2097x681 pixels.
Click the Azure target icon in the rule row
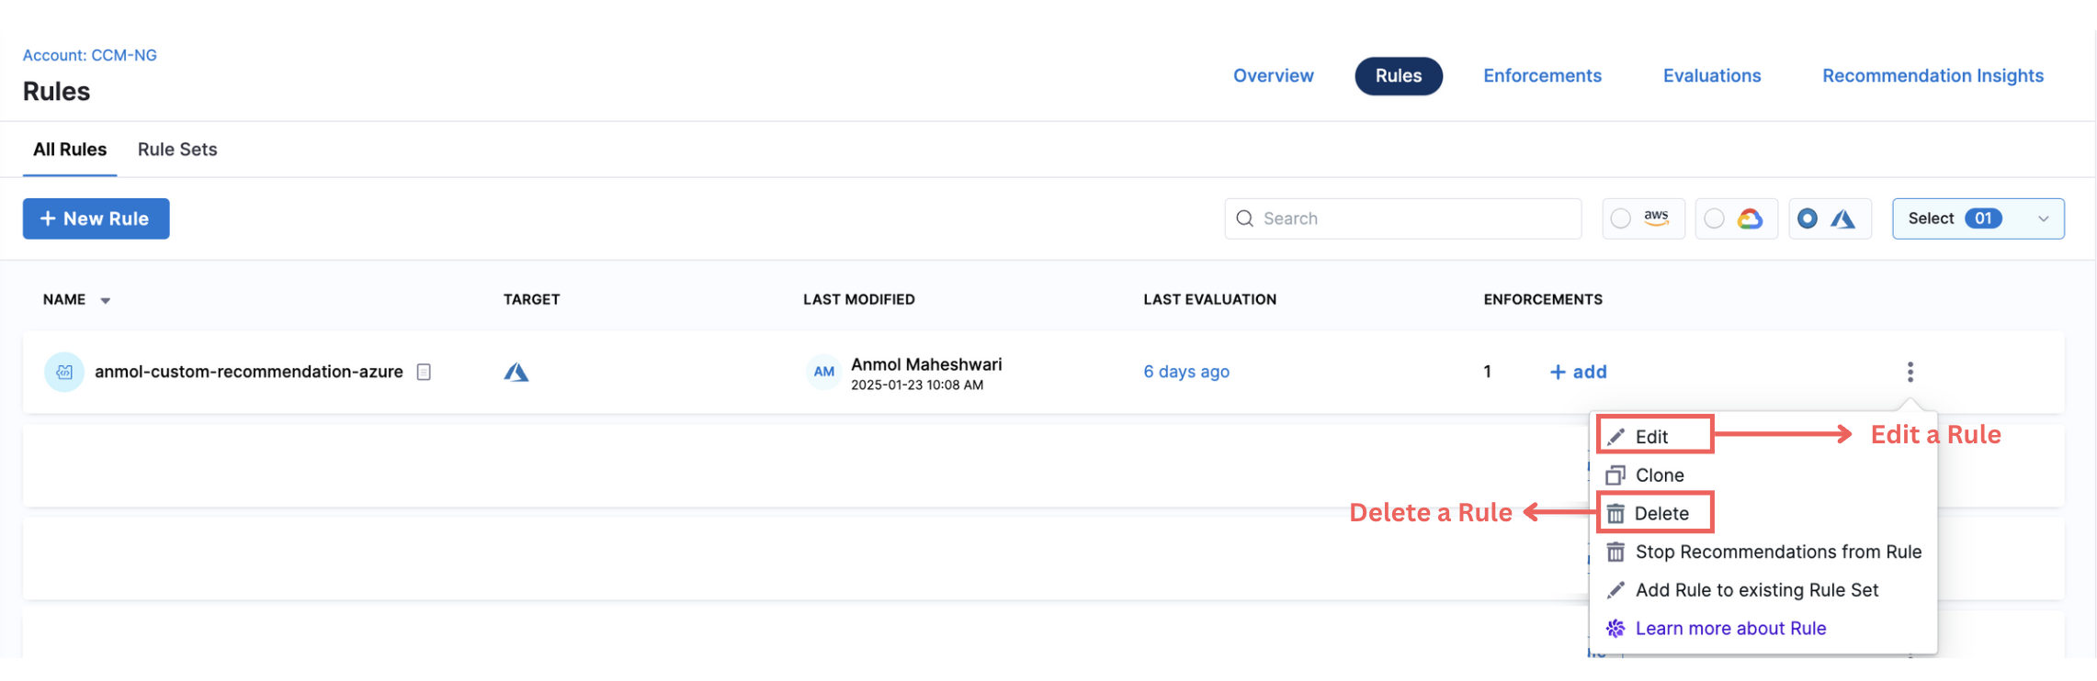516,372
